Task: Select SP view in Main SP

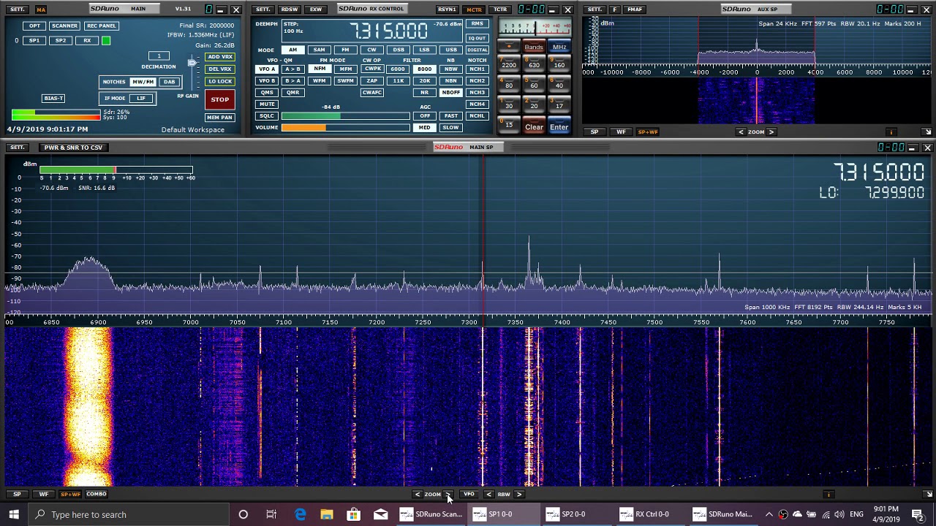Action: click(17, 495)
